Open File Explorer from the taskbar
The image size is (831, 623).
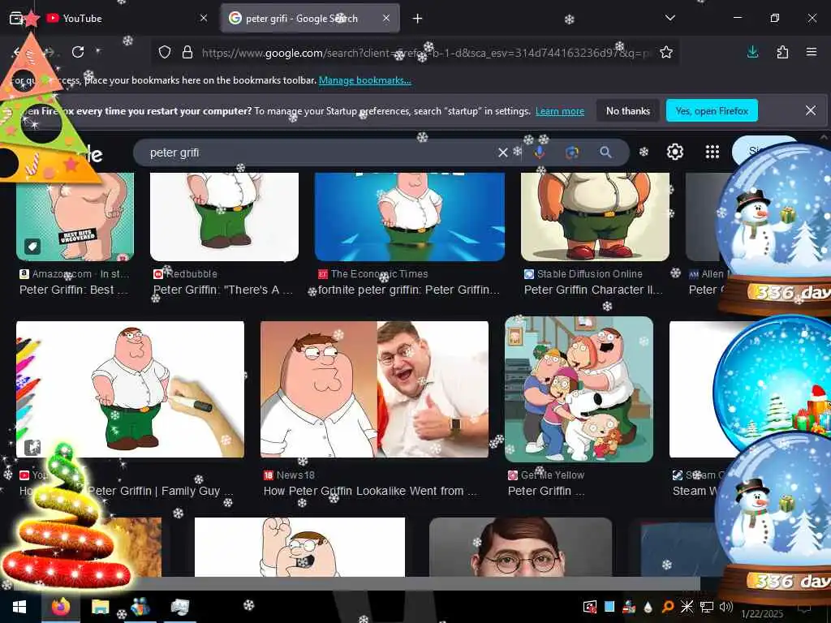tap(100, 607)
